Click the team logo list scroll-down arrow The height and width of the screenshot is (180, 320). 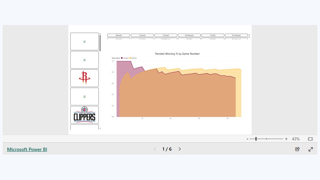[x=100, y=128]
